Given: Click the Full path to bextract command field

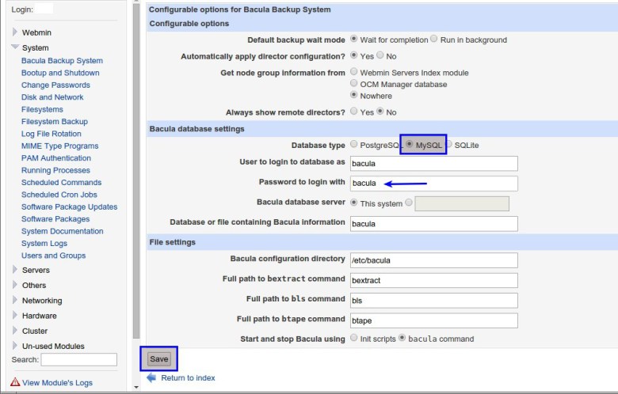Looking at the screenshot, I should tap(434, 280).
